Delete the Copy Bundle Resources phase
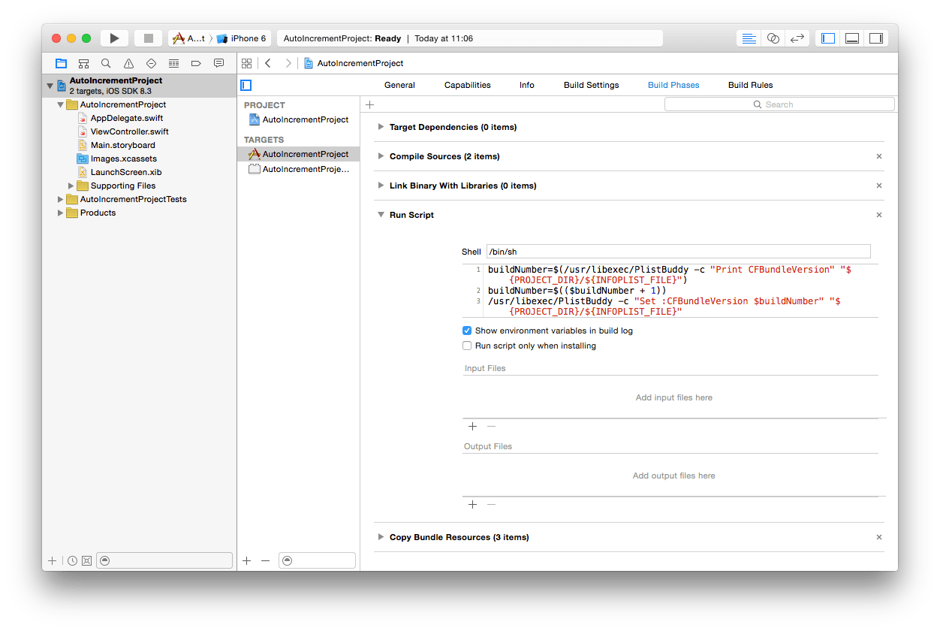940x631 pixels. (879, 537)
